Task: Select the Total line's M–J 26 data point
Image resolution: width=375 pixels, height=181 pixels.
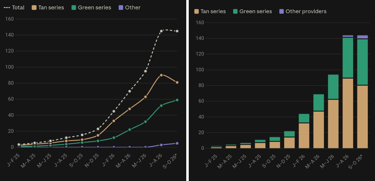Action: pos(145,71)
